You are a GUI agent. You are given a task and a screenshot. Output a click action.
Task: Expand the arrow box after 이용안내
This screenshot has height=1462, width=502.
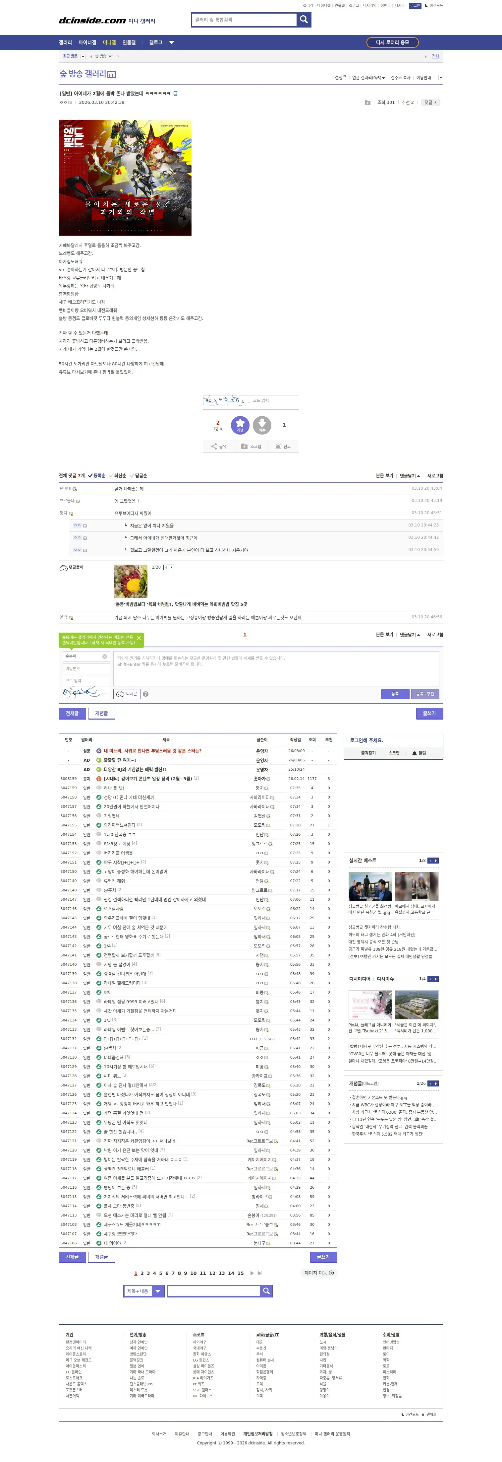point(441,78)
